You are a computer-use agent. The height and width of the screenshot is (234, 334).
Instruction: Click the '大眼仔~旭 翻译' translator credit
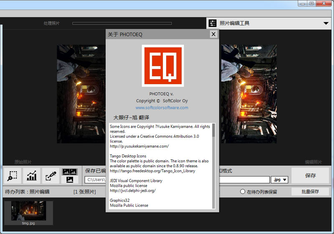tap(131, 118)
